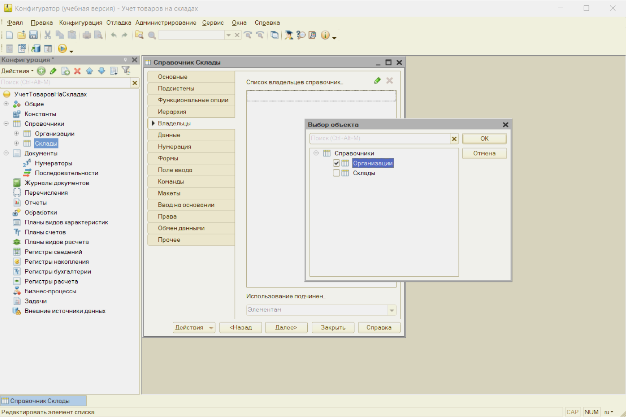Open the Конфигурация menu
626x417 pixels.
pos(80,23)
